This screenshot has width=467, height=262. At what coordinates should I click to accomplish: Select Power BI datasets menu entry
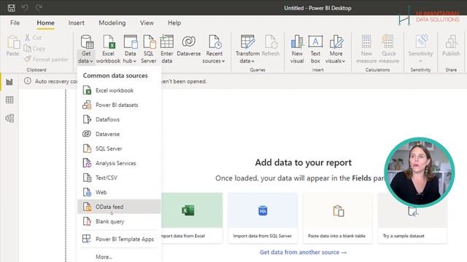pyautogui.click(x=119, y=105)
